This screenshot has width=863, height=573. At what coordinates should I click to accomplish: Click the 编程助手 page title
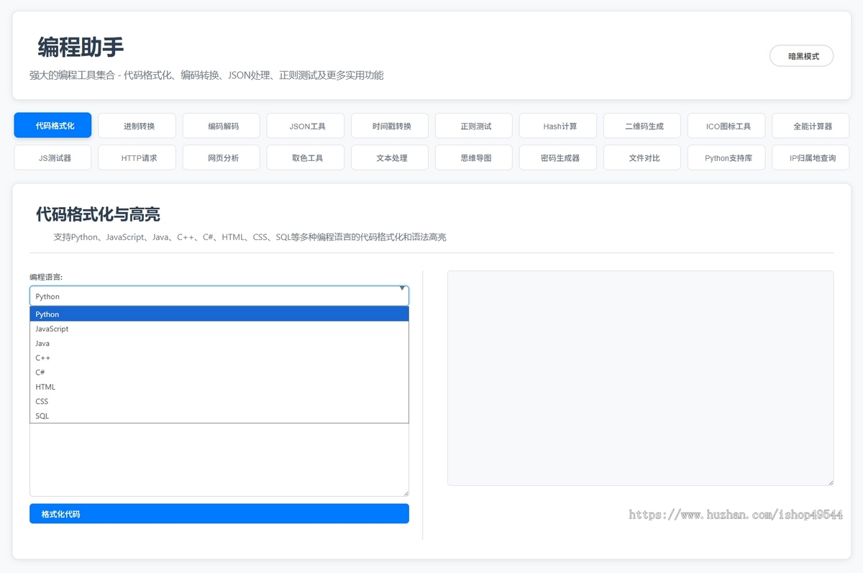point(81,47)
